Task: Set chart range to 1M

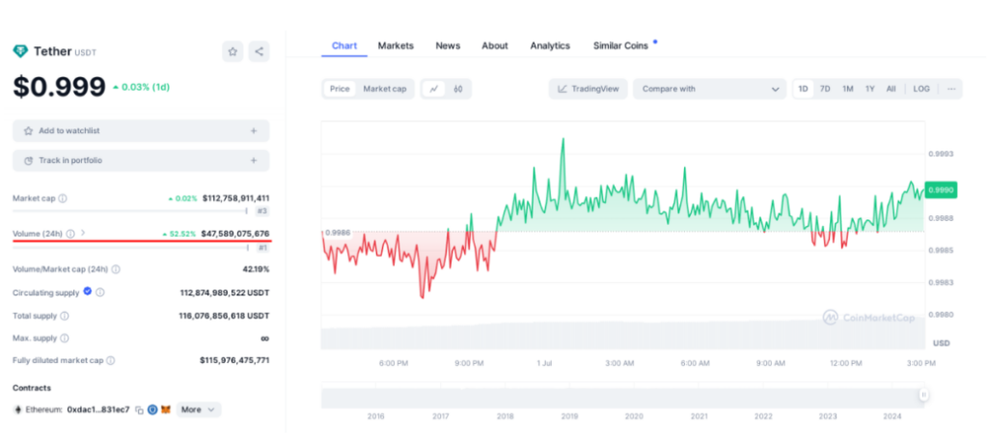Action: point(847,89)
